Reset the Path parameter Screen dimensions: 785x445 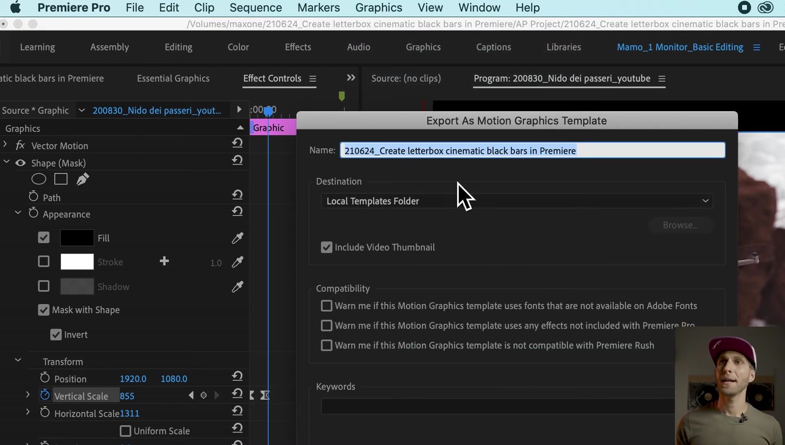coord(237,194)
